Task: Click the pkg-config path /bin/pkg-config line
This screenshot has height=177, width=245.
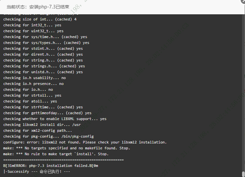Action: [48, 136]
